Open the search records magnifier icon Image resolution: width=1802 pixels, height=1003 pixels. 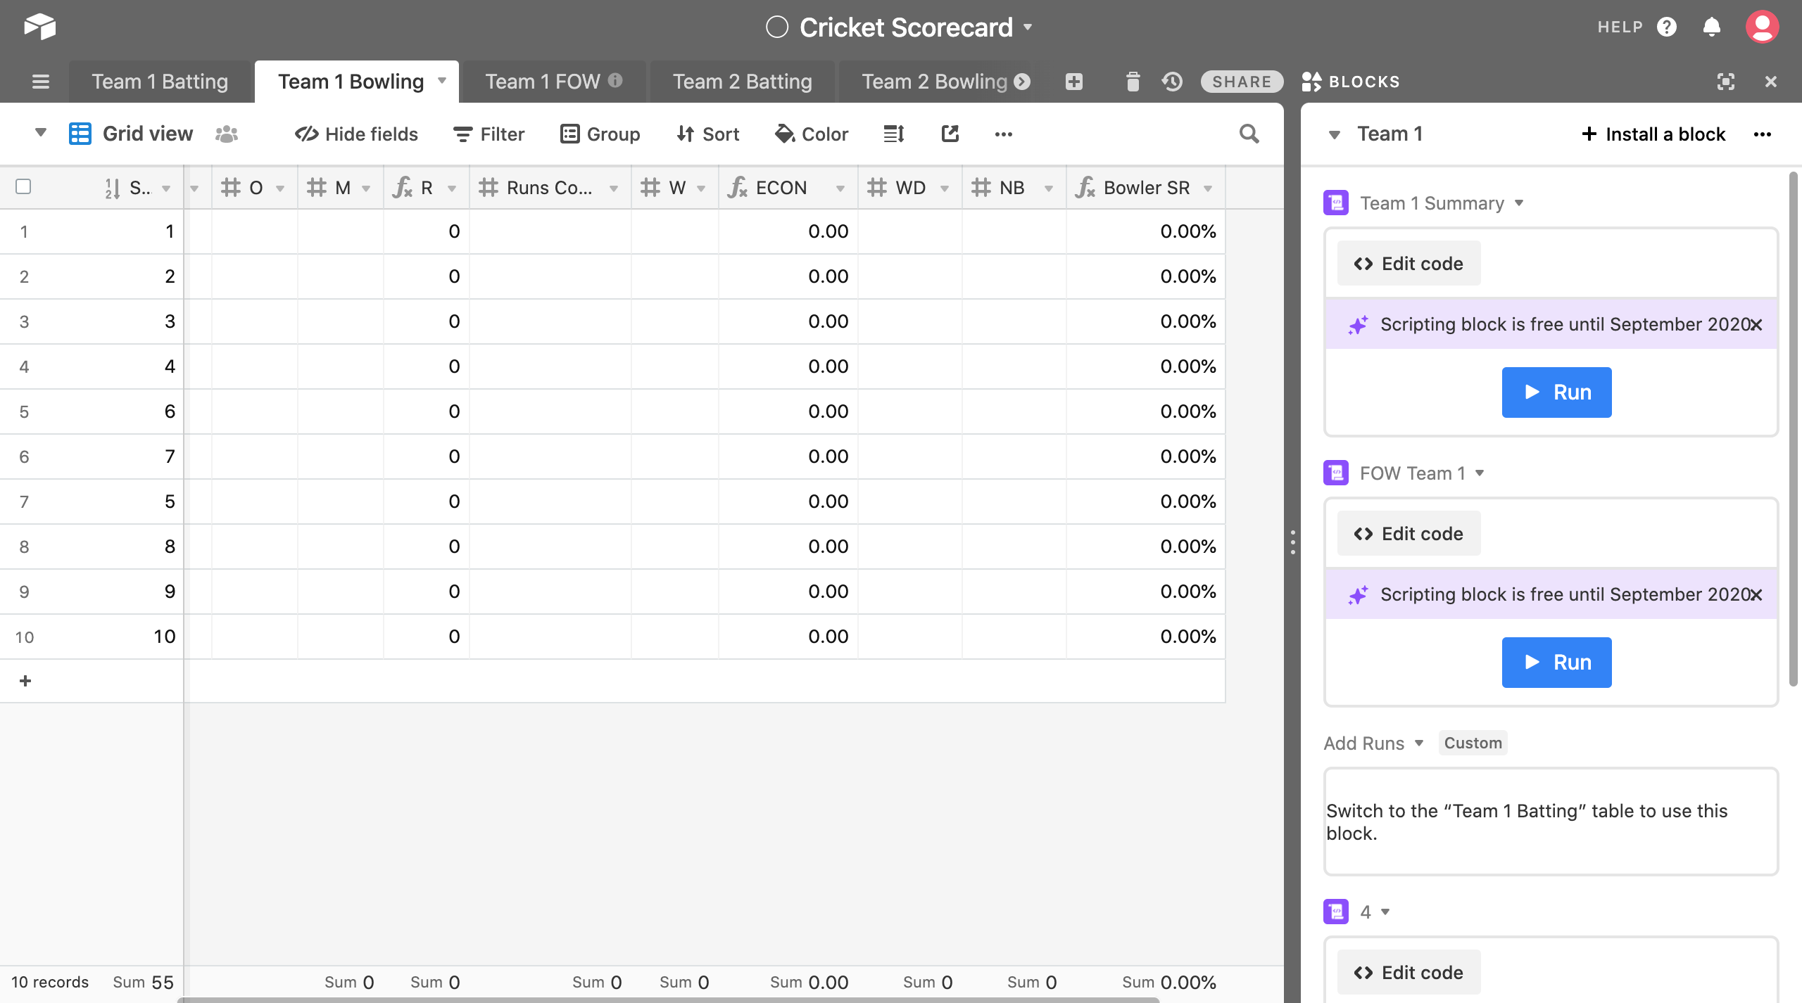click(1249, 134)
